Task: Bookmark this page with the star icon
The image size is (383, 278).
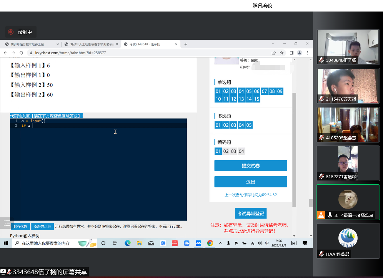Action: click(281, 53)
